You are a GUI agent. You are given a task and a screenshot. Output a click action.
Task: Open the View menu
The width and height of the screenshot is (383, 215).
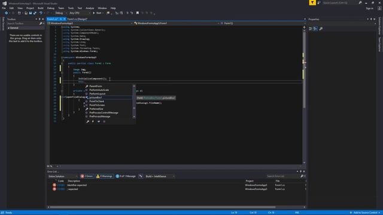20,8
